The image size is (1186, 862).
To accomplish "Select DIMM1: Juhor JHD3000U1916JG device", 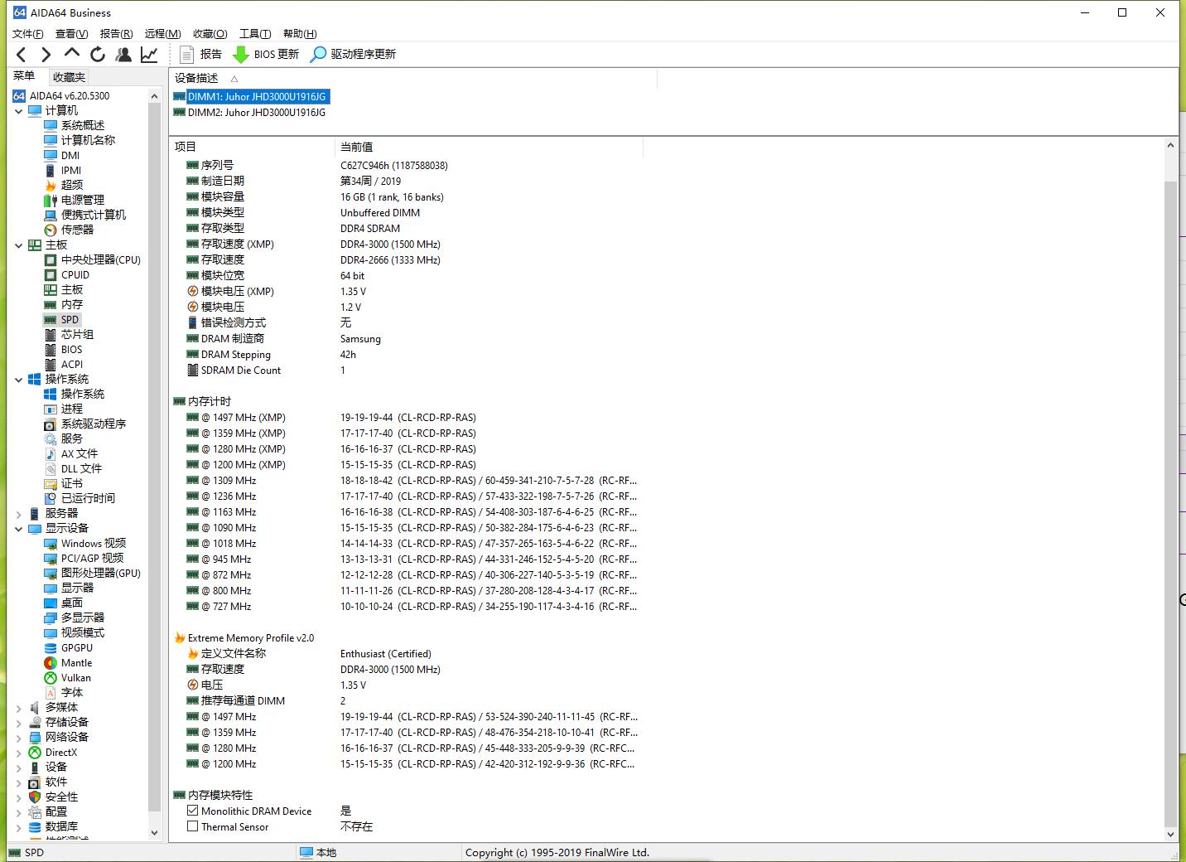I will [x=258, y=96].
